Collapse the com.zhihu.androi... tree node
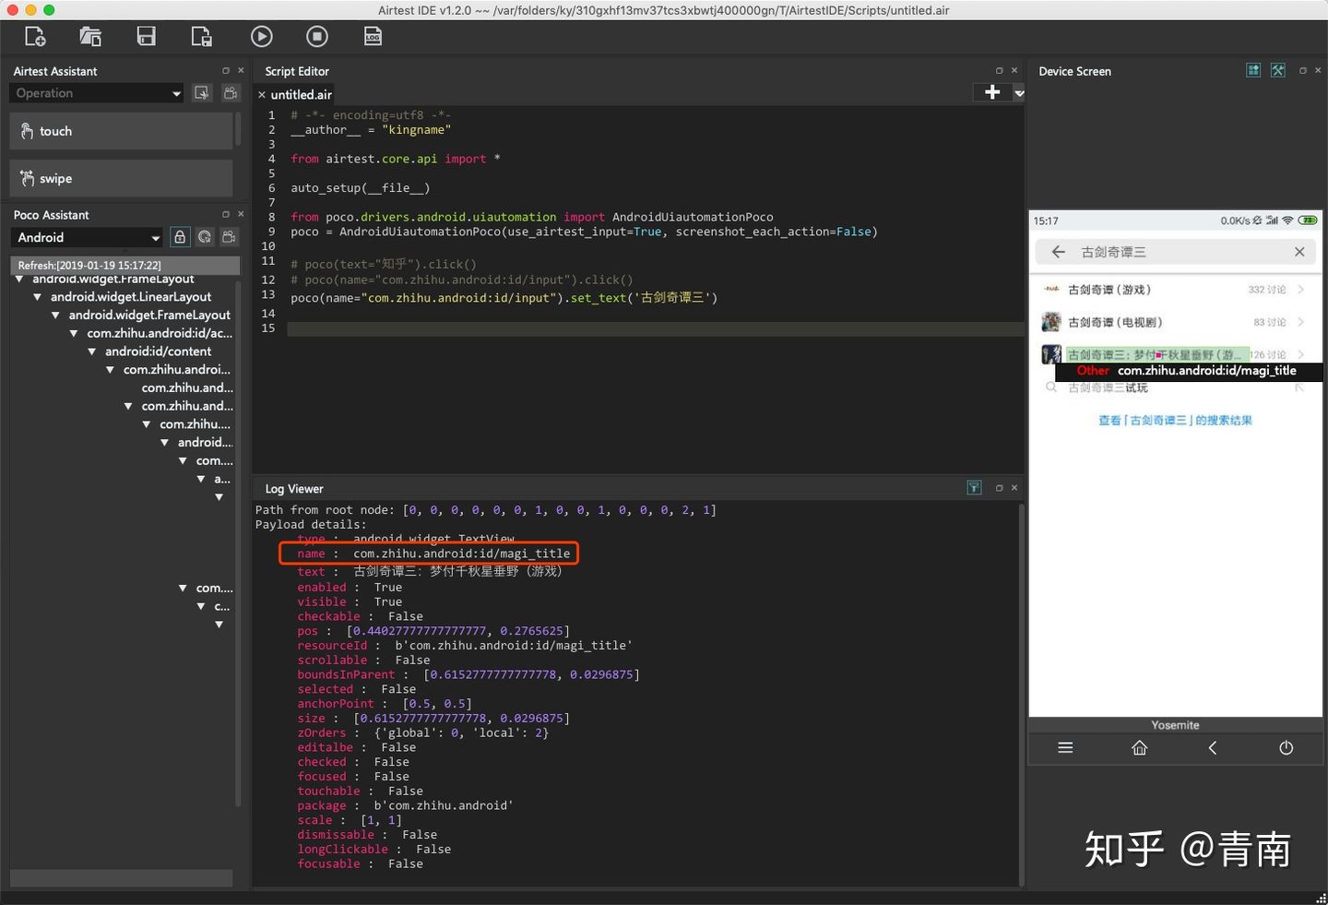The image size is (1328, 905). pos(110,370)
